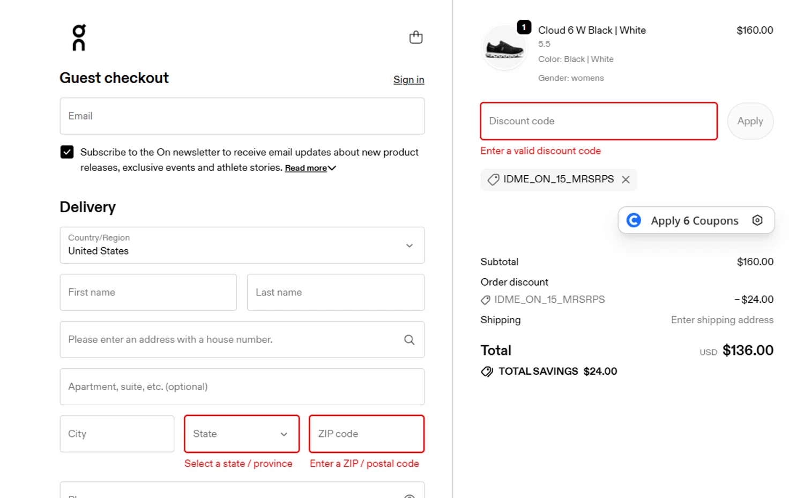Click the Capital One Shopping logo icon
The width and height of the screenshot is (804, 498).
[x=634, y=220]
